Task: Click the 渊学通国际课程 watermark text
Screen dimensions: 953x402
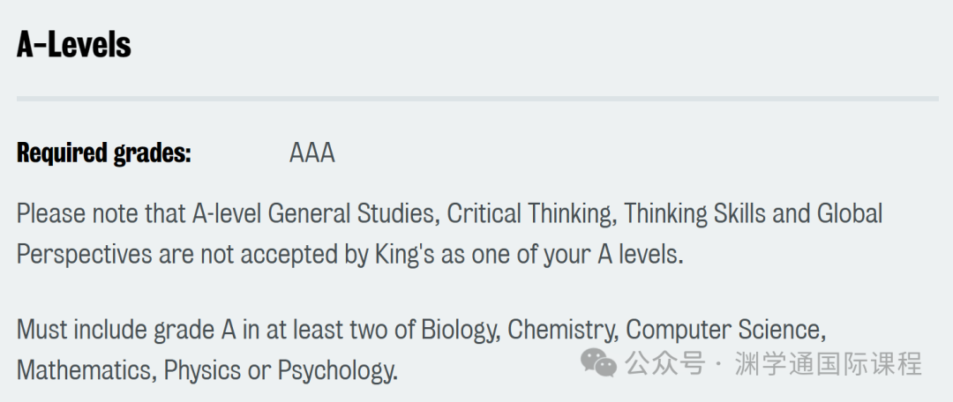Action: click(829, 364)
